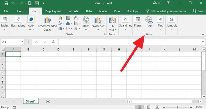Image resolution: width=206 pixels, height=109 pixels.
Task: Insert a waterfall or stock chart
Action: (76, 18)
